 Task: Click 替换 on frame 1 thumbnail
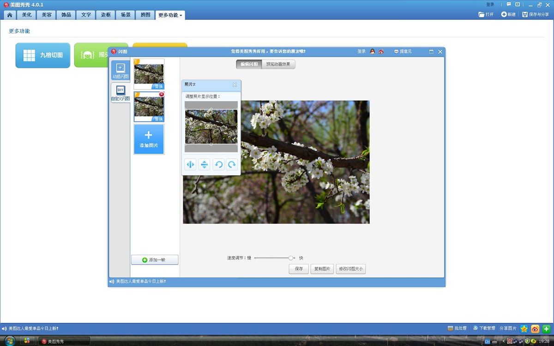tap(158, 86)
